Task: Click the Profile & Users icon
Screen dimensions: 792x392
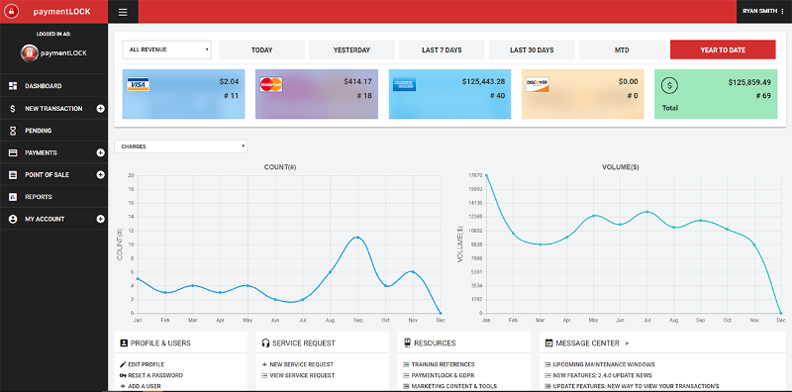Action: pos(124,343)
